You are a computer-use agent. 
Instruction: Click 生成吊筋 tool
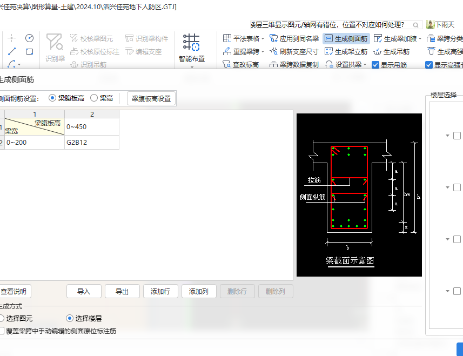click(x=392, y=52)
